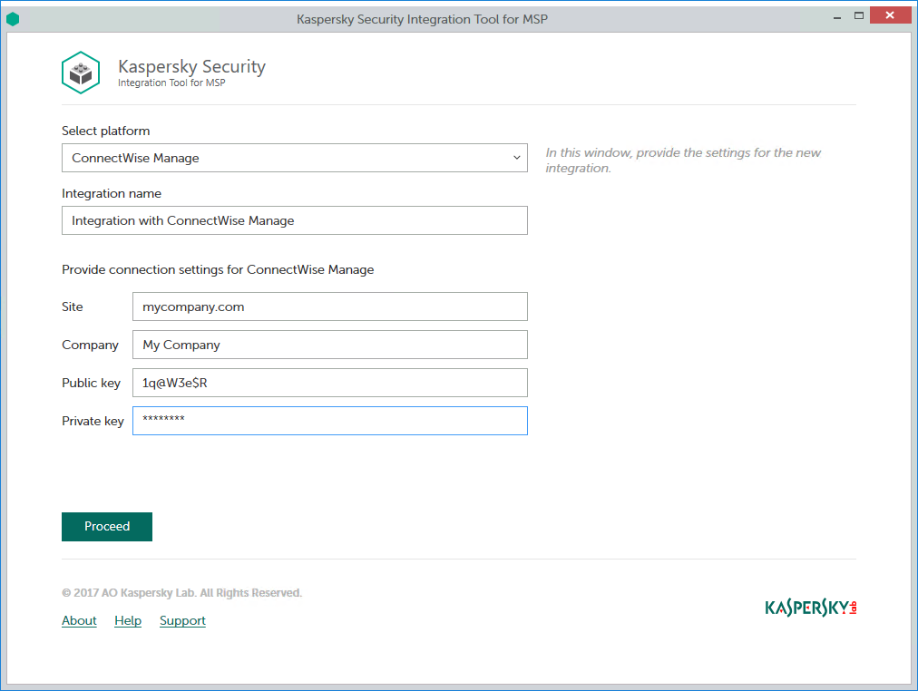This screenshot has height=691, width=918.
Task: Click the green hexagon icon in title bar
Action: point(13,18)
